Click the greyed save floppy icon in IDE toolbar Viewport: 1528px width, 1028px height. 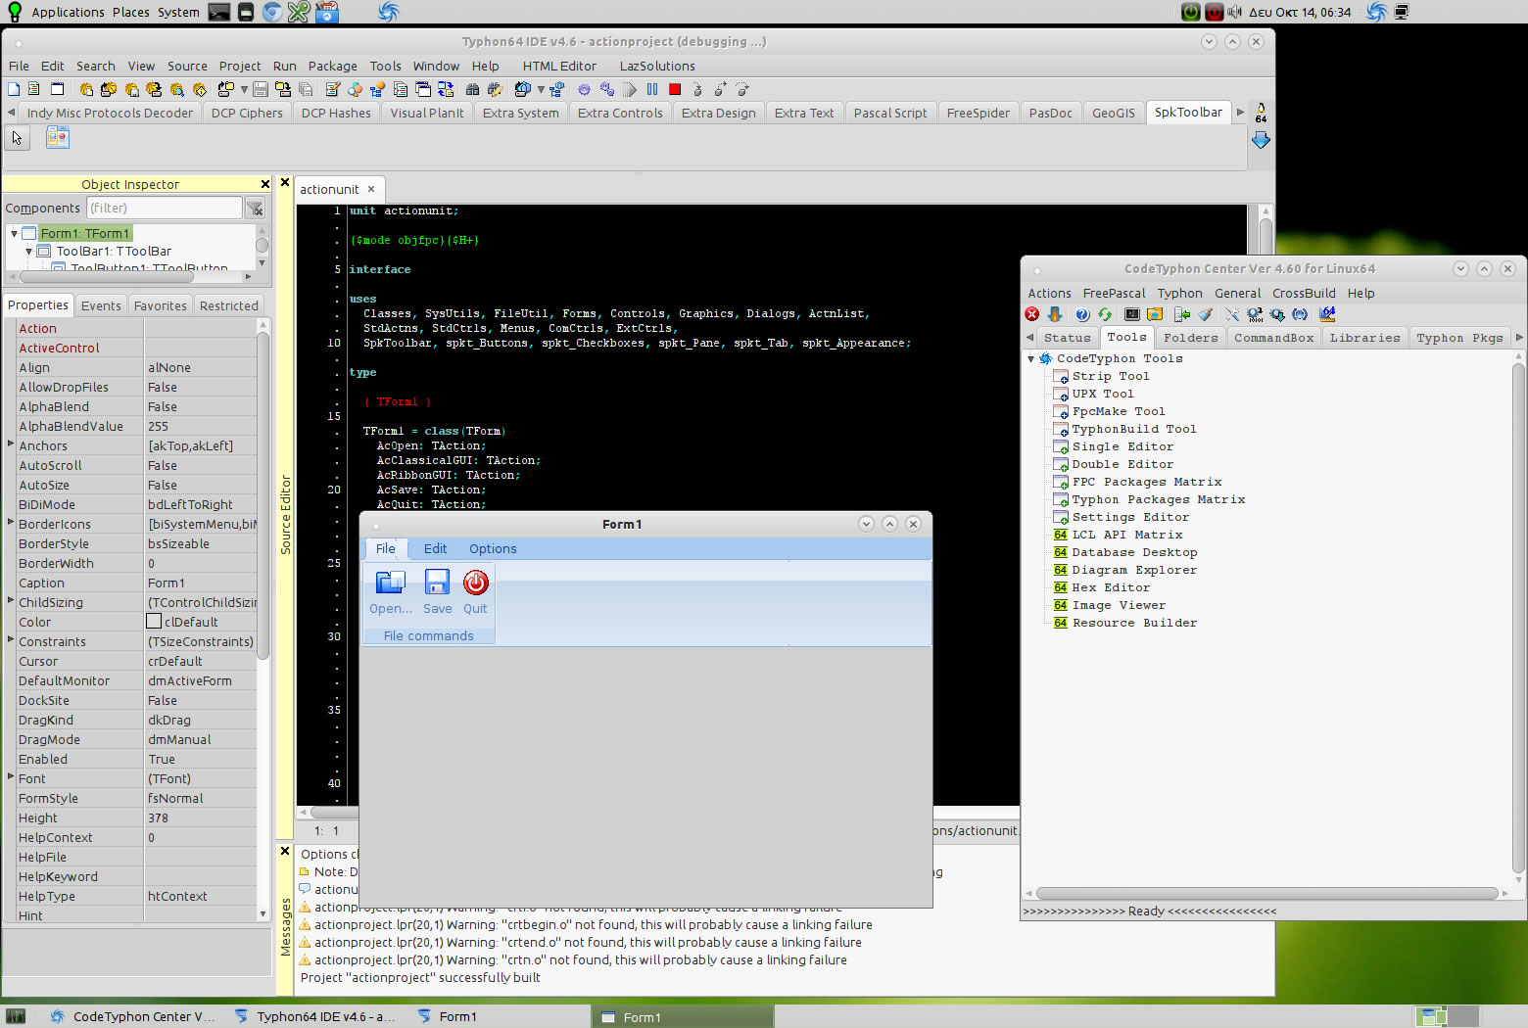pyautogui.click(x=261, y=89)
